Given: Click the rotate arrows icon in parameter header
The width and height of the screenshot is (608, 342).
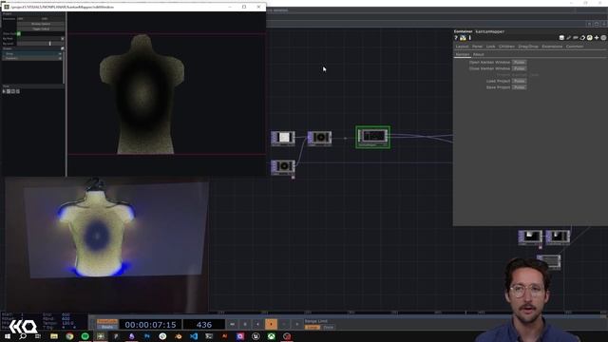Looking at the screenshot, I should point(582,38).
